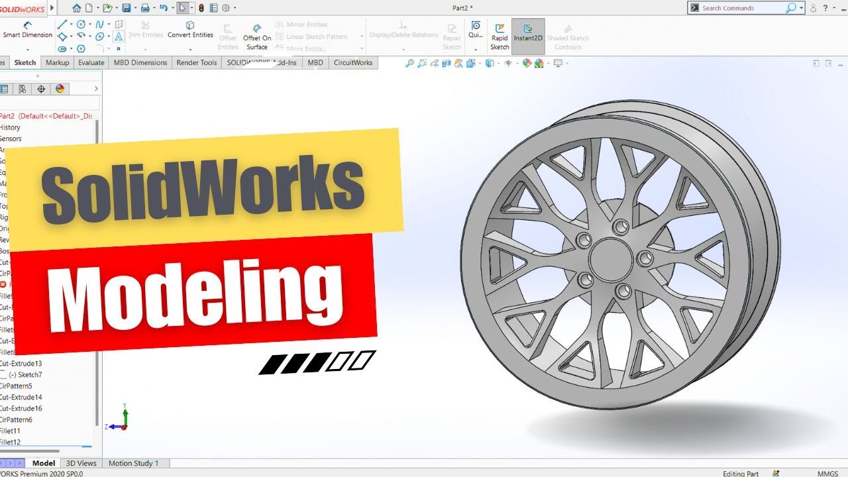The height and width of the screenshot is (477, 848).
Task: Select Cut-Extrude13 in the feature tree
Action: [21, 363]
